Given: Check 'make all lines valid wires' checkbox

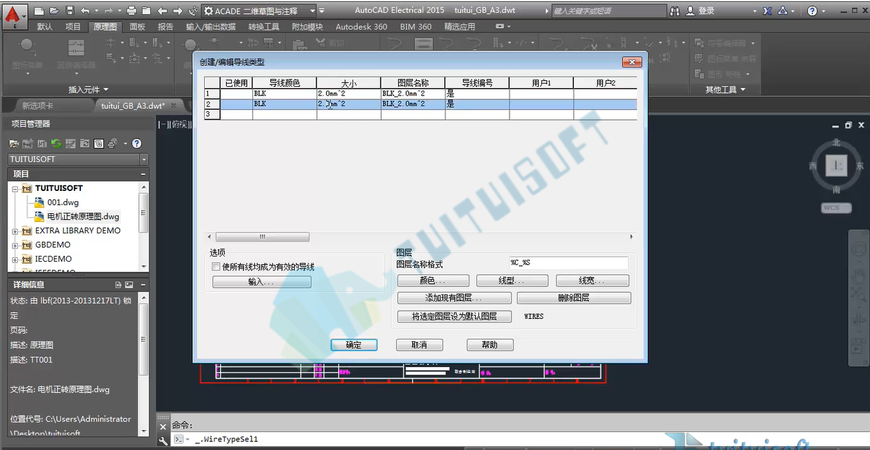Looking at the screenshot, I should tap(215, 266).
